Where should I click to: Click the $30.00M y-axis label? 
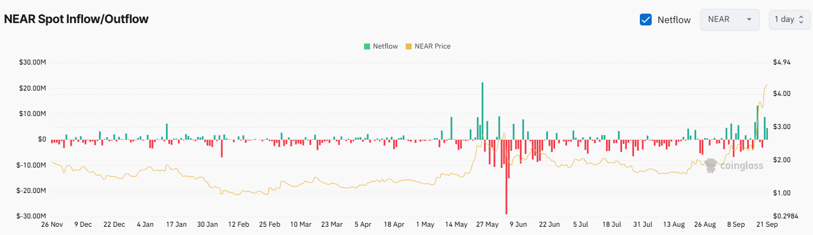point(33,62)
